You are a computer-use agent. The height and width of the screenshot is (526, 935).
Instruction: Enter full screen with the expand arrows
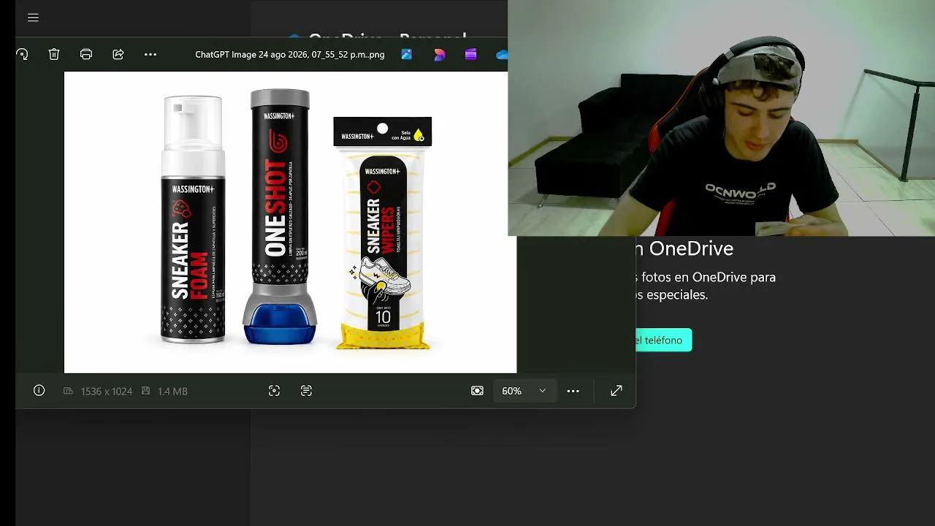617,391
